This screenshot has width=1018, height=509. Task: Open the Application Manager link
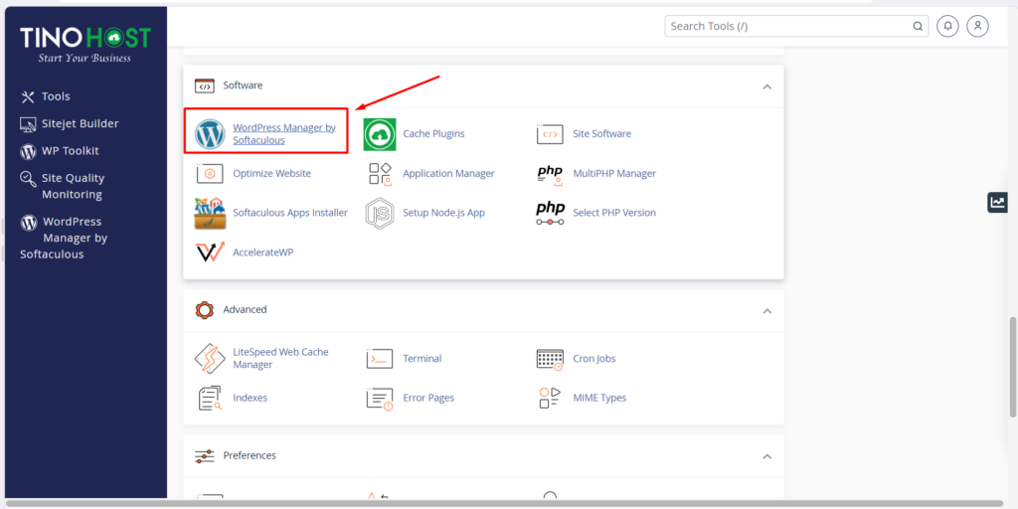pyautogui.click(x=448, y=174)
